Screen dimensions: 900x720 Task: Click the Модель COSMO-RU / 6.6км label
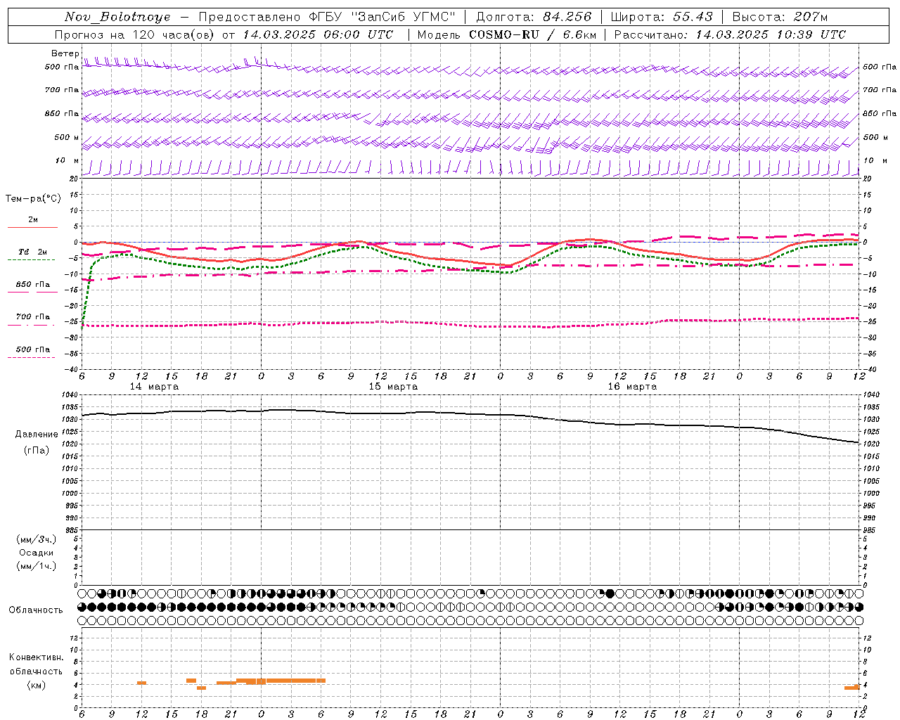click(x=506, y=34)
